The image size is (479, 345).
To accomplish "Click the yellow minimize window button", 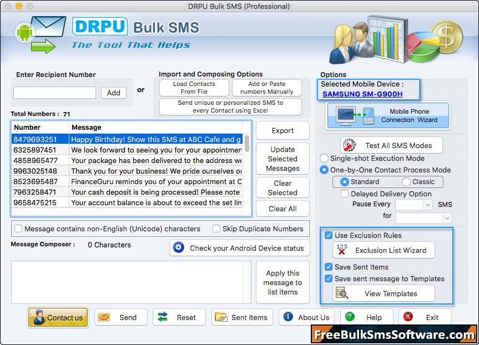I will tap(19, 6).
